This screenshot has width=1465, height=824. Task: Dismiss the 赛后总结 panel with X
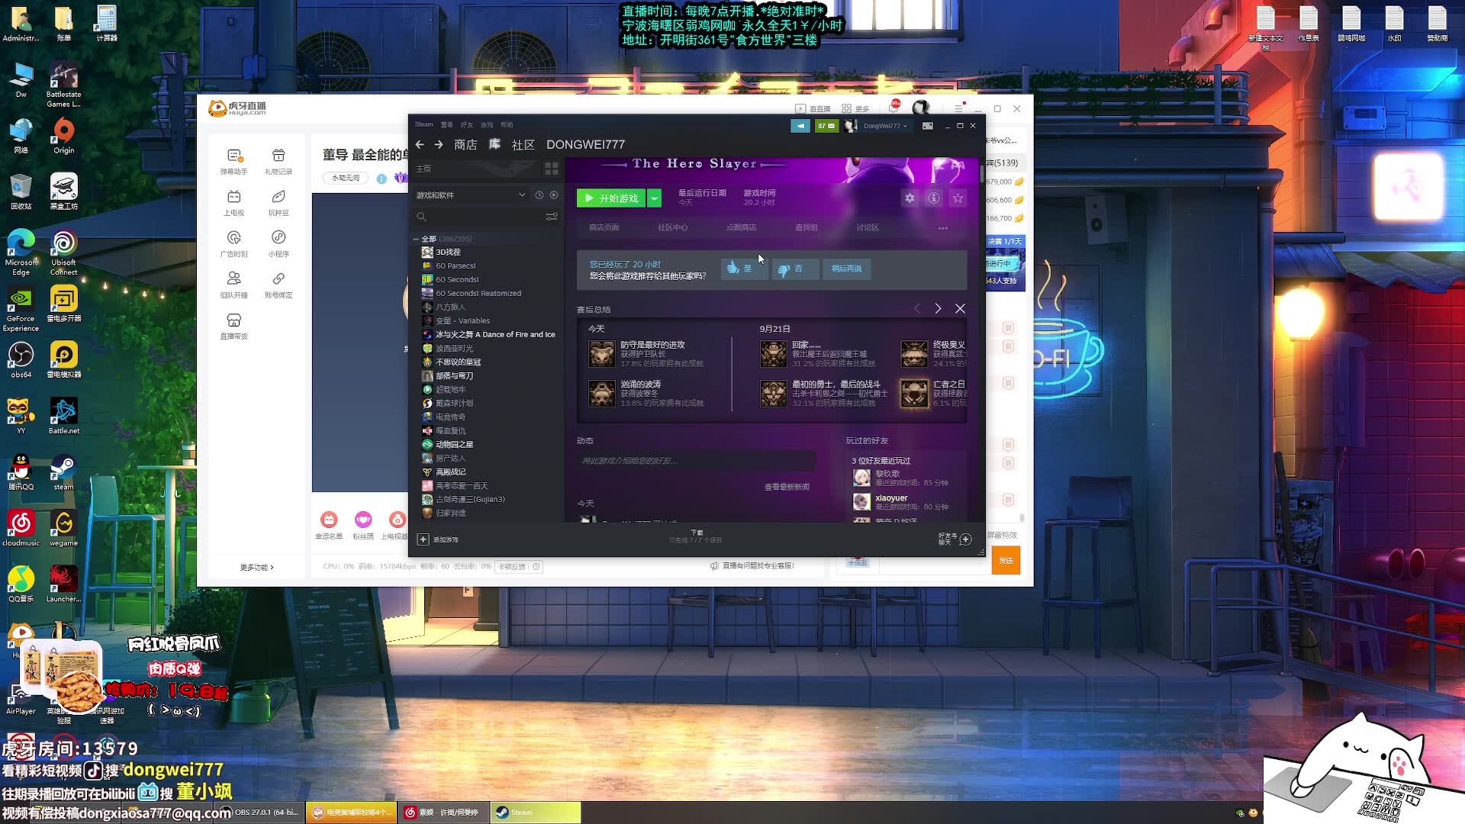[960, 308]
